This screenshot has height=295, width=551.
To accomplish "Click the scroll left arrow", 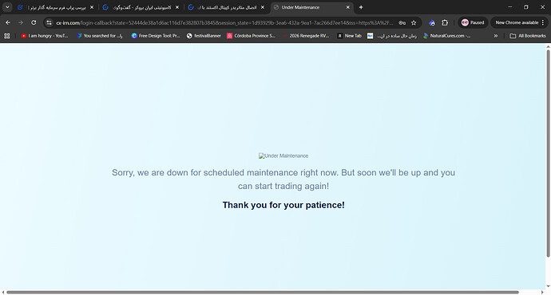I will [x=3, y=292].
